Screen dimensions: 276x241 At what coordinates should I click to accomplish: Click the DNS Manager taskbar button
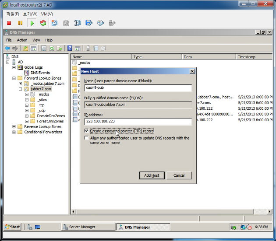[x=143, y=227]
